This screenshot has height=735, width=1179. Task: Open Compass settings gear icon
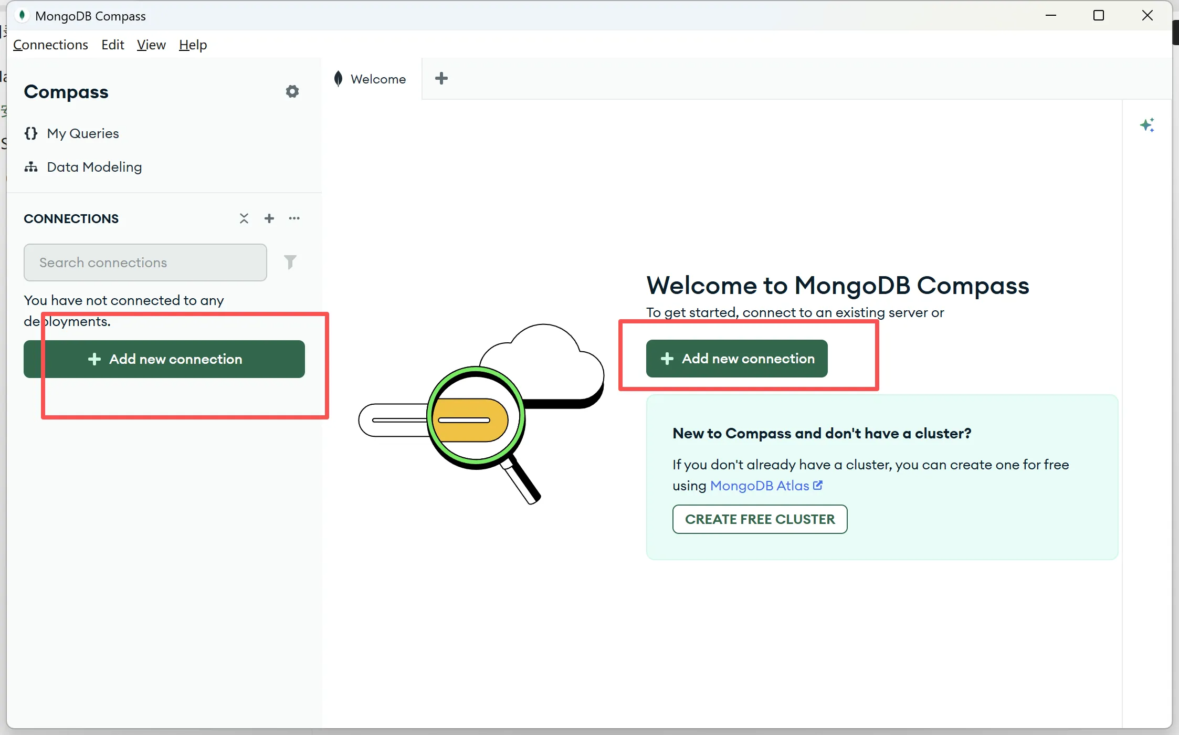[x=292, y=91]
